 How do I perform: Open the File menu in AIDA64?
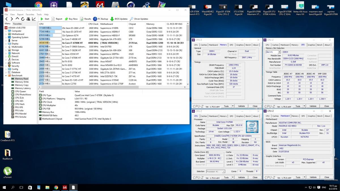coord(6,14)
